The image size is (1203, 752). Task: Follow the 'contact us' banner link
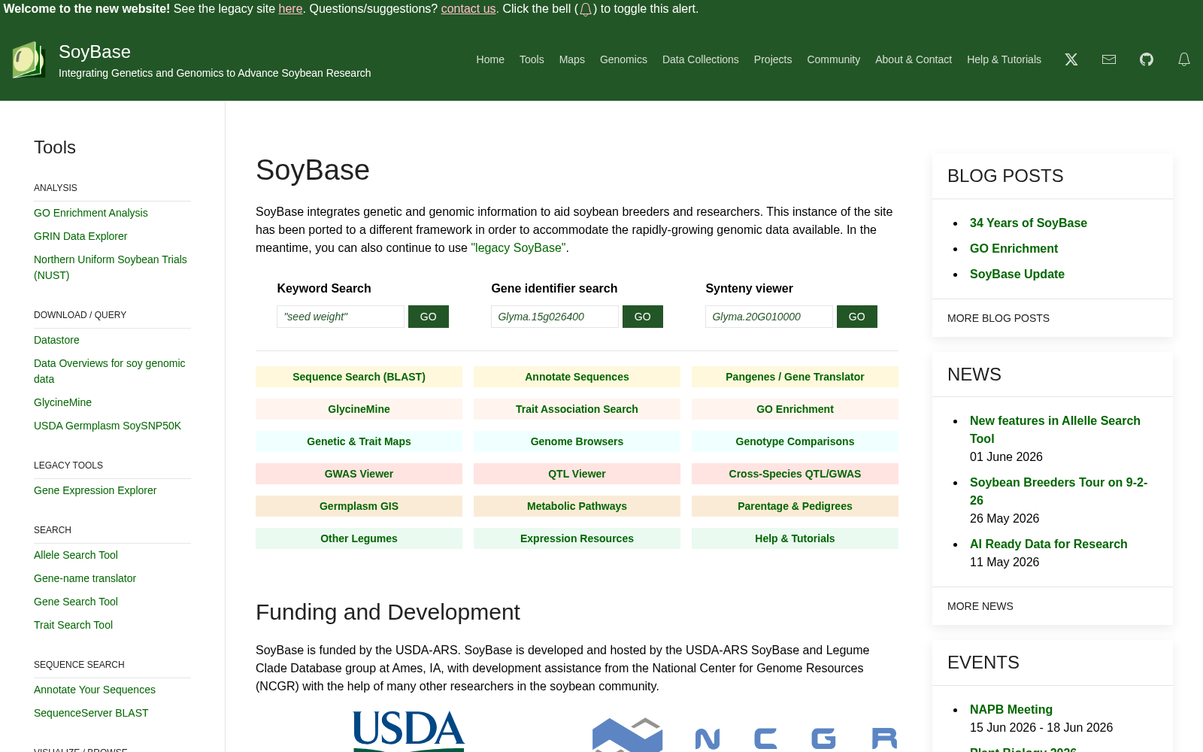[x=468, y=9]
